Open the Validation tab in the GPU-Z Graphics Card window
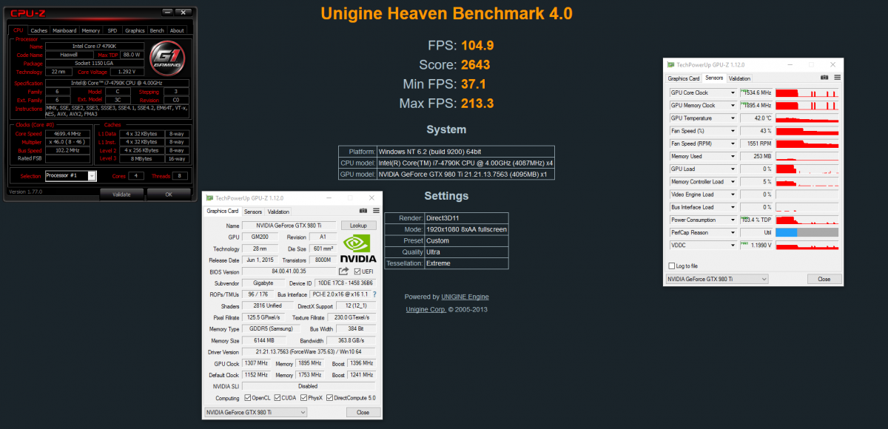 (x=279, y=212)
